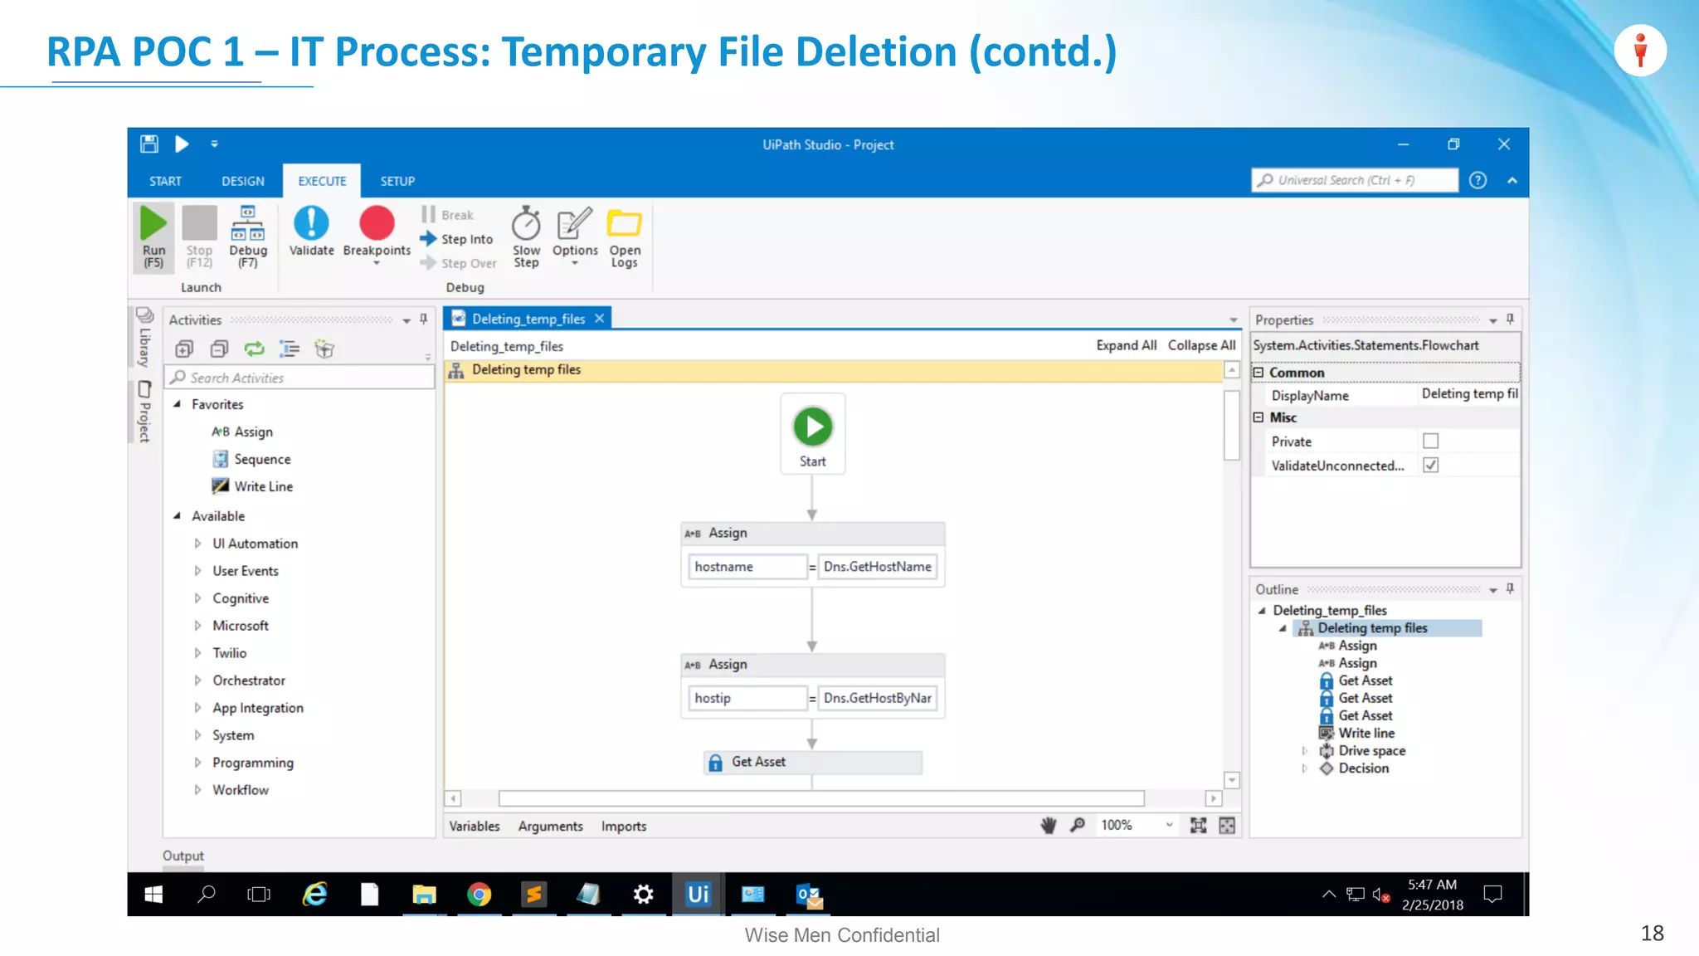Toggle the overview map icon
This screenshot has width=1699, height=956.
point(1227,825)
